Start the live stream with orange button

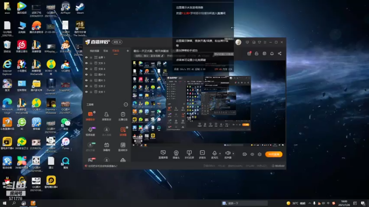pos(274,154)
